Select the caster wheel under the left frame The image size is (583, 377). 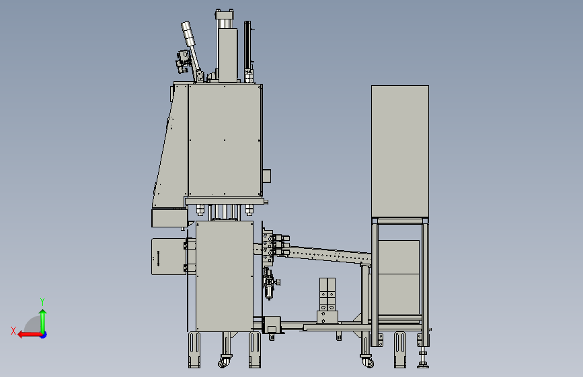225,361
